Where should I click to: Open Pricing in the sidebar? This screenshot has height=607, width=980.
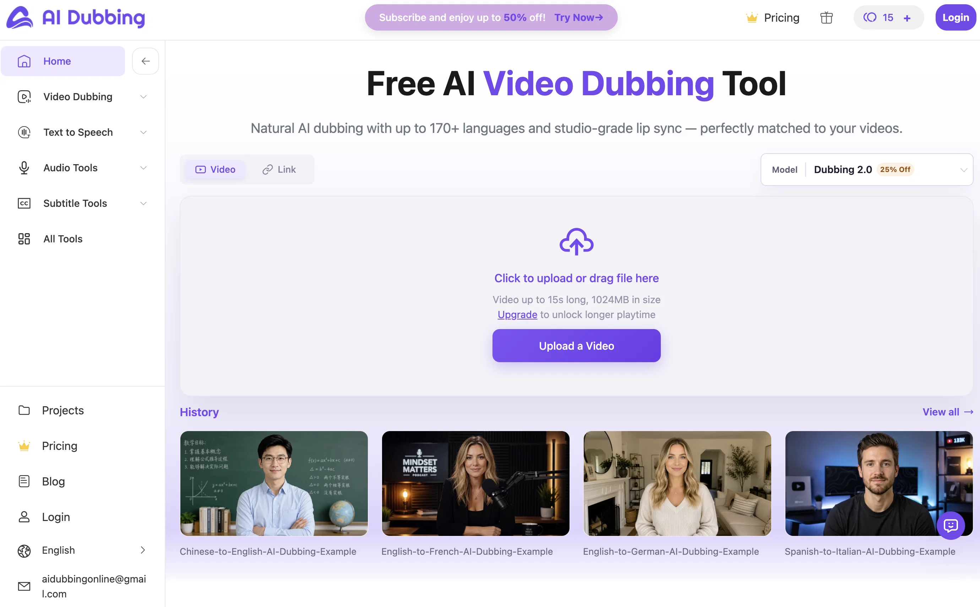pyautogui.click(x=60, y=446)
